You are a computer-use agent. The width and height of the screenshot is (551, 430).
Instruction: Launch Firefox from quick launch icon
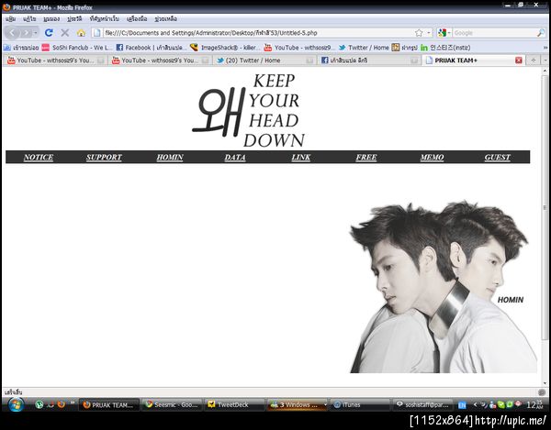[62, 404]
